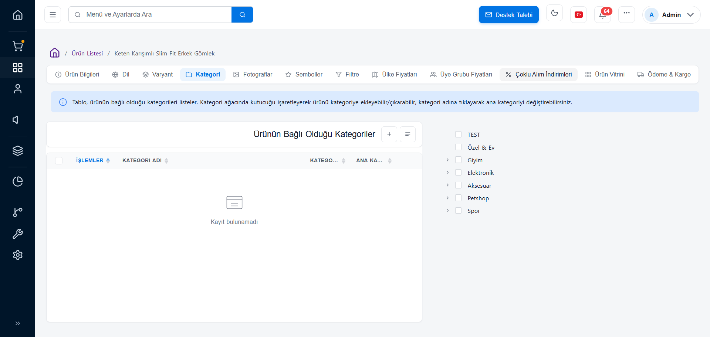Click the wrench tools sidebar icon
710x337 pixels.
tap(18, 234)
